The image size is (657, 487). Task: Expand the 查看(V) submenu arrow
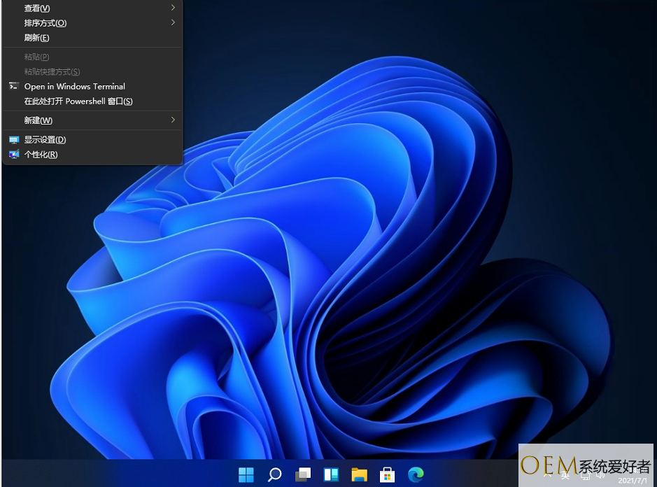click(x=173, y=8)
